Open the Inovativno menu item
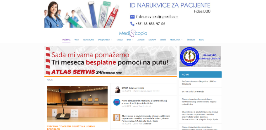The height and width of the screenshot is (130, 266). coord(88,40)
